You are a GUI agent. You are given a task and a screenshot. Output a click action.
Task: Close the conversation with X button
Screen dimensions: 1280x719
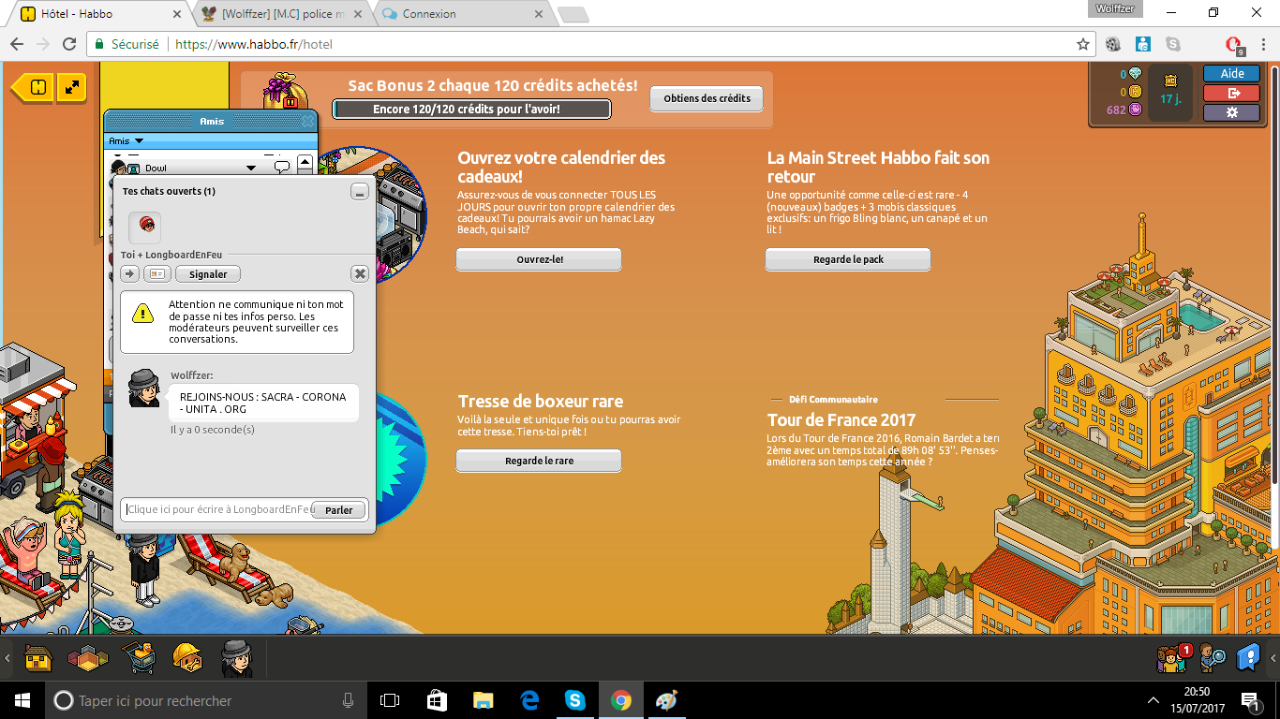coord(360,274)
